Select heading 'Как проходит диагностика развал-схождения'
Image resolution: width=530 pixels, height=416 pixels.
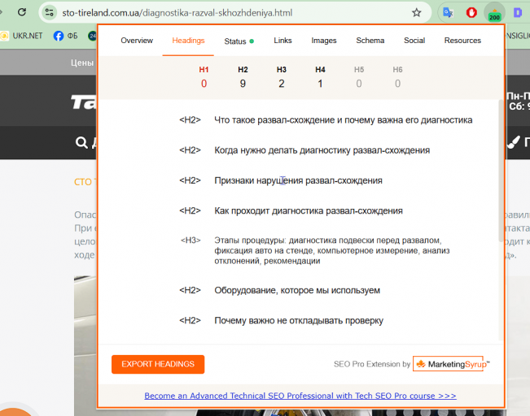pos(309,211)
